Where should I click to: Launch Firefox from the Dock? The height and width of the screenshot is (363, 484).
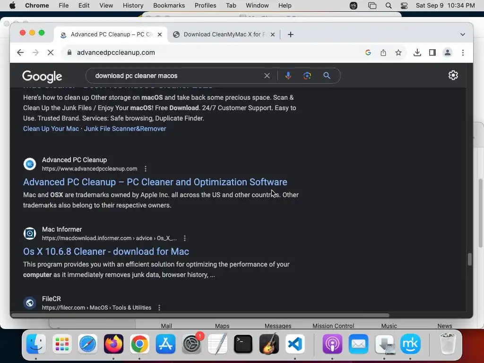113,344
